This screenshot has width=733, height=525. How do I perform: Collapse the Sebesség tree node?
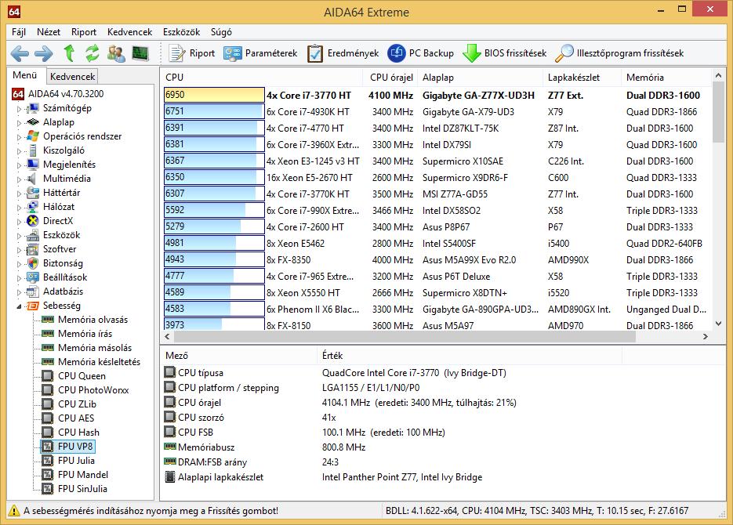tap(19, 306)
